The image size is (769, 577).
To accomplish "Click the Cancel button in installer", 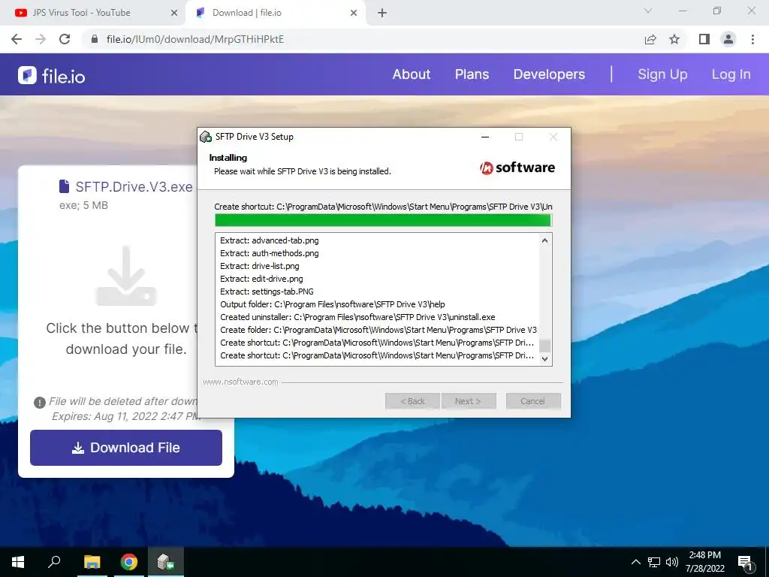I will pyautogui.click(x=533, y=401).
